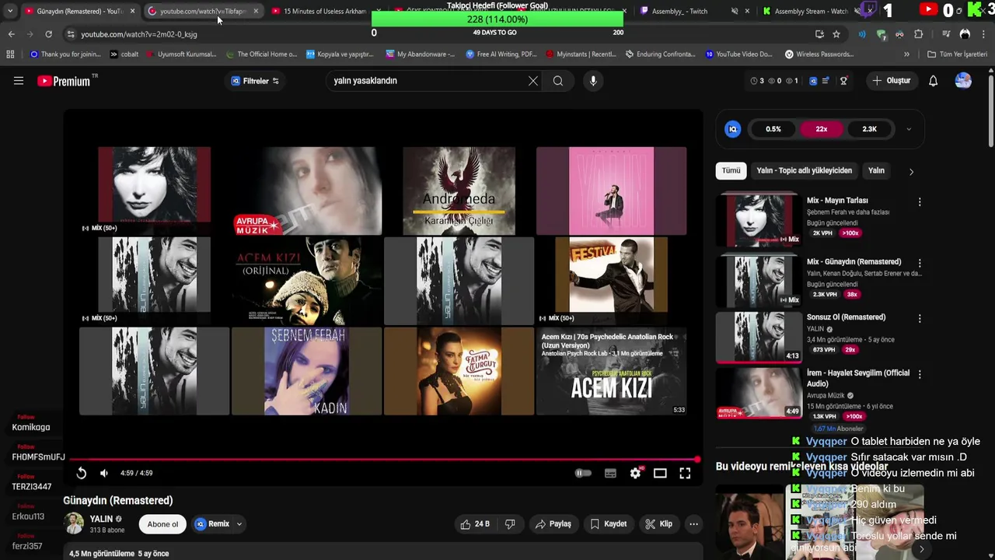Open the player settings gear
This screenshot has height=560, width=995.
(635, 473)
